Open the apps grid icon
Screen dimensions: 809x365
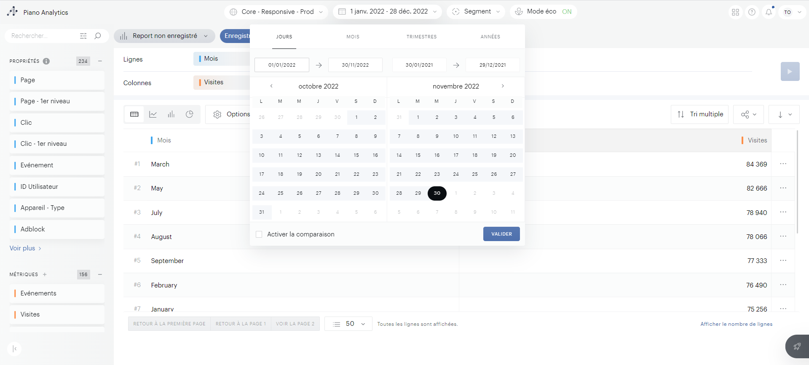pyautogui.click(x=735, y=12)
